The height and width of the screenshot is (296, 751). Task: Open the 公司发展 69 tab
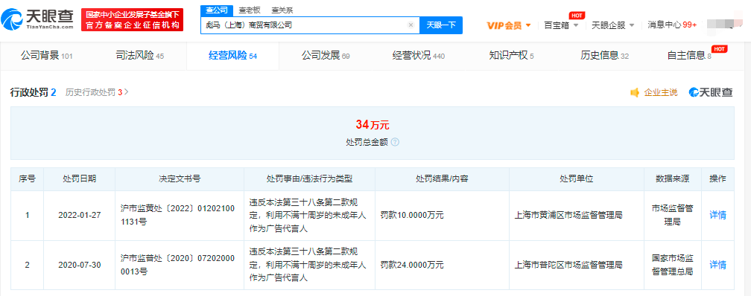[x=326, y=56]
